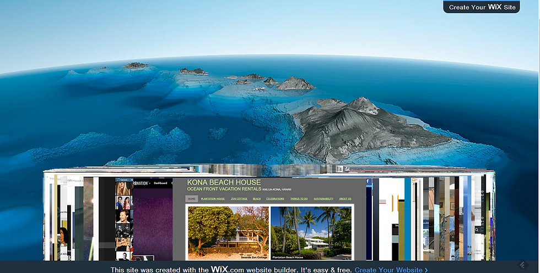Click the OCEAN FRONT VACATION RENTALS subtitle

224,189
